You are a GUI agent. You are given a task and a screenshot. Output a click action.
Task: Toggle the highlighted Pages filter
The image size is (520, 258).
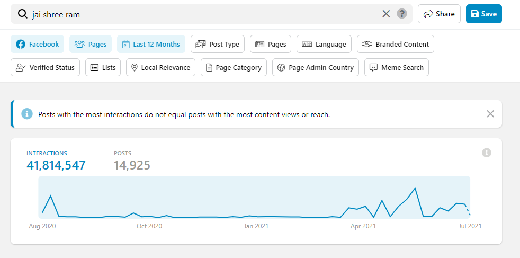(x=90, y=44)
